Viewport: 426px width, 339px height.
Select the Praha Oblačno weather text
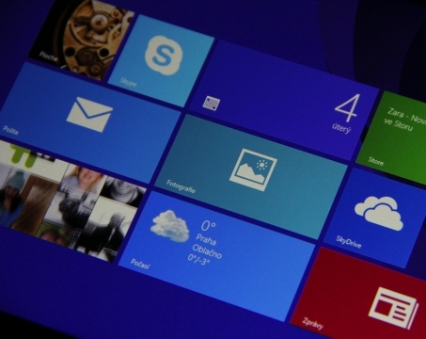point(207,246)
